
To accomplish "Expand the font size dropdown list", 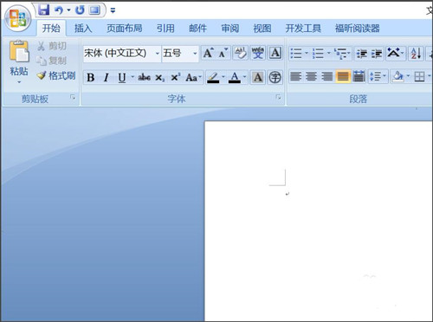I will 195,54.
